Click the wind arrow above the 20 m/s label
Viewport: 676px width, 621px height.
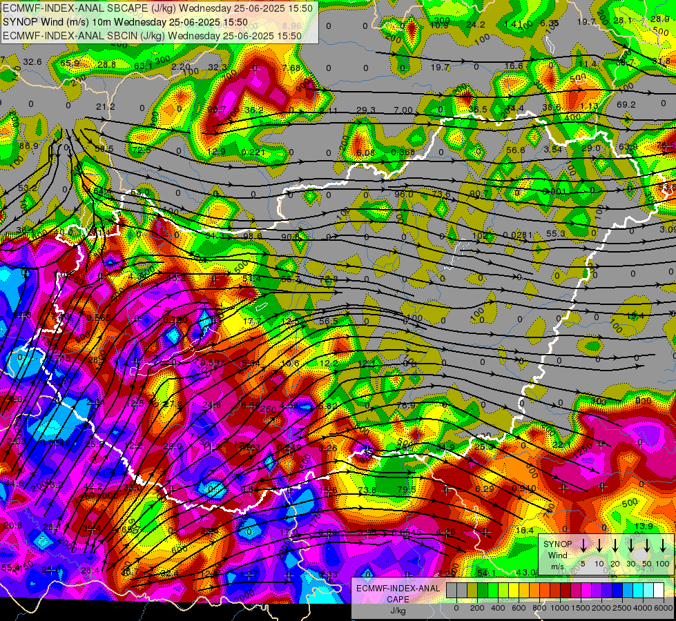pyautogui.click(x=615, y=545)
